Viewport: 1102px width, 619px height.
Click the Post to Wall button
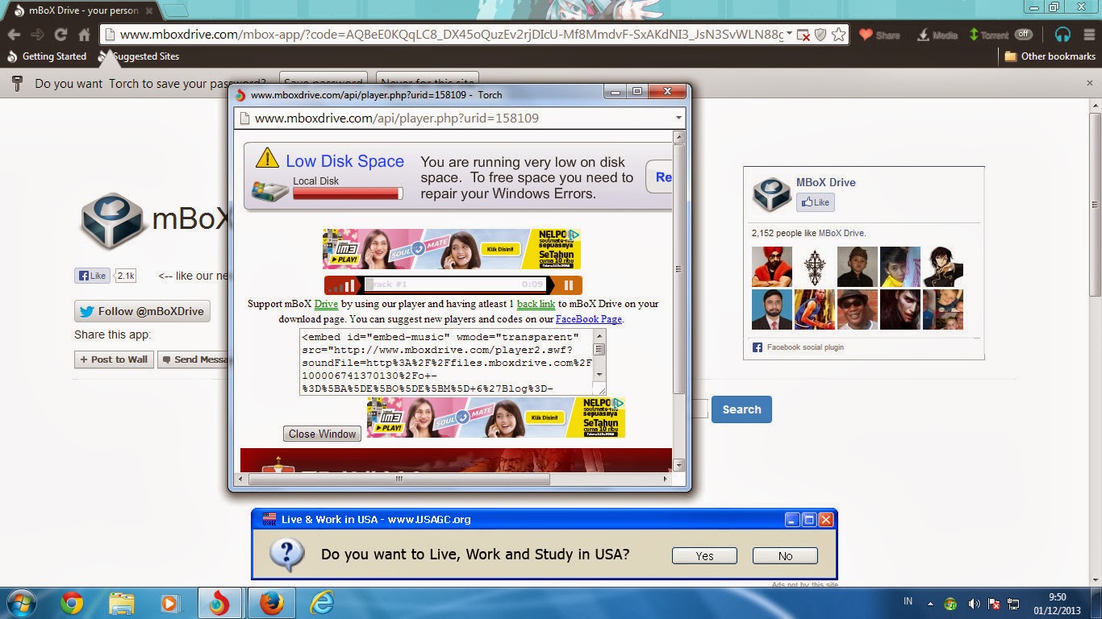[x=114, y=359]
